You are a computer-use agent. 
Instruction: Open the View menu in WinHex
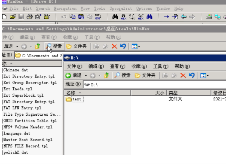click(85, 9)
